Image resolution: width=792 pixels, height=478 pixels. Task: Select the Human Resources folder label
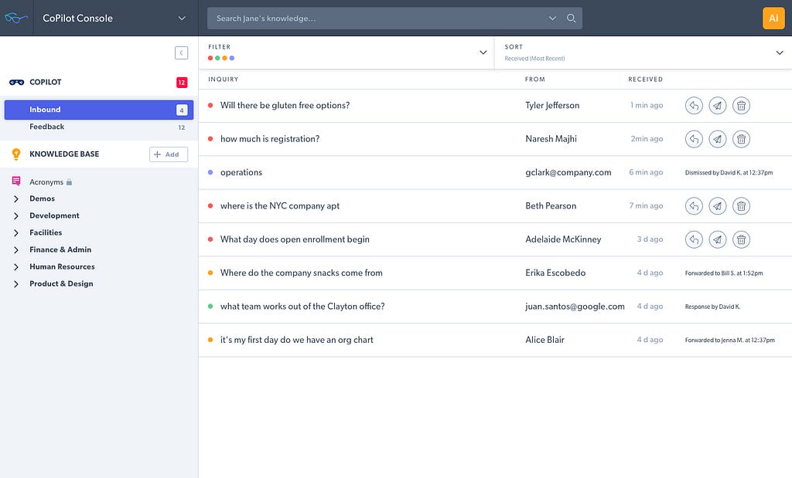(x=62, y=266)
